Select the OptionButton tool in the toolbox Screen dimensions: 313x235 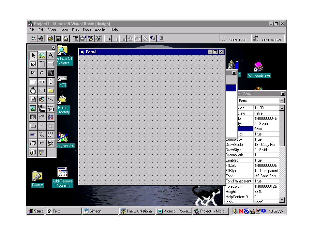click(x=42, y=73)
